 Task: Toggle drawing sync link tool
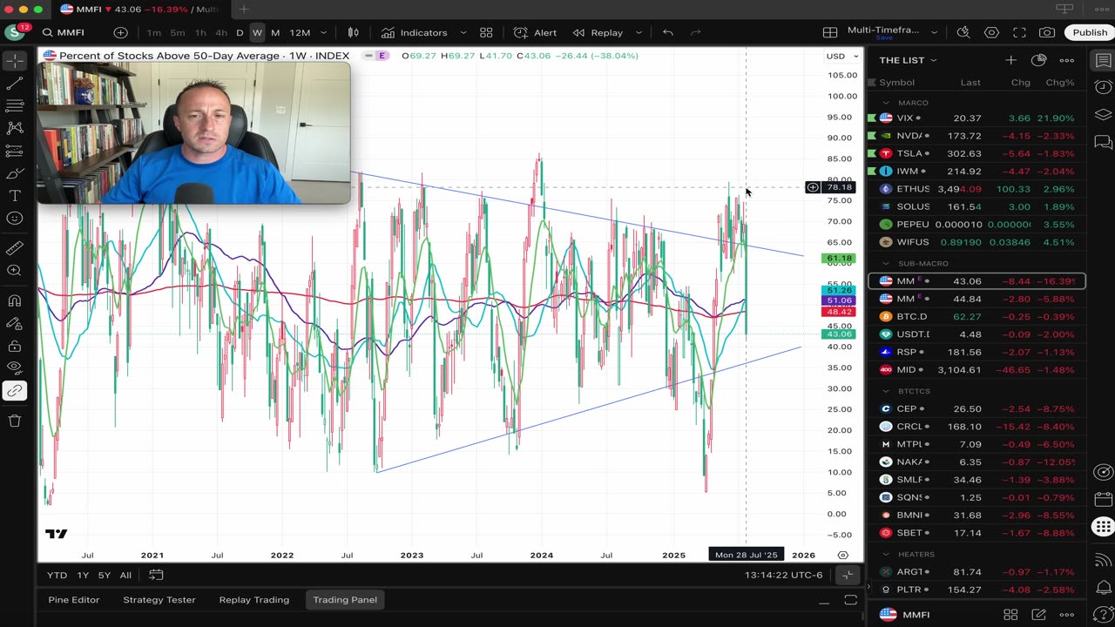[x=15, y=391]
